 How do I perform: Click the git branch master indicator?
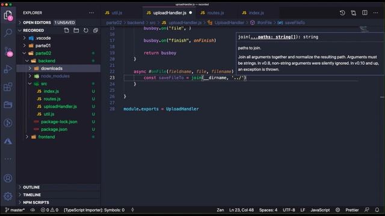coord(15,210)
